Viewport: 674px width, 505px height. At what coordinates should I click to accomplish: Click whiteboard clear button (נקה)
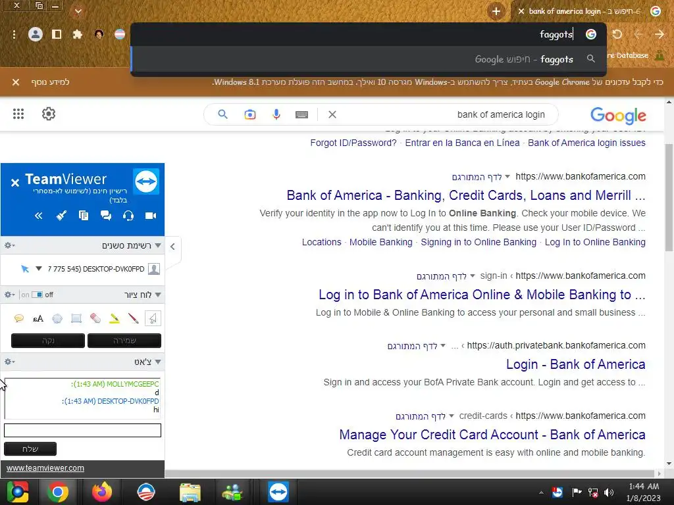click(47, 341)
